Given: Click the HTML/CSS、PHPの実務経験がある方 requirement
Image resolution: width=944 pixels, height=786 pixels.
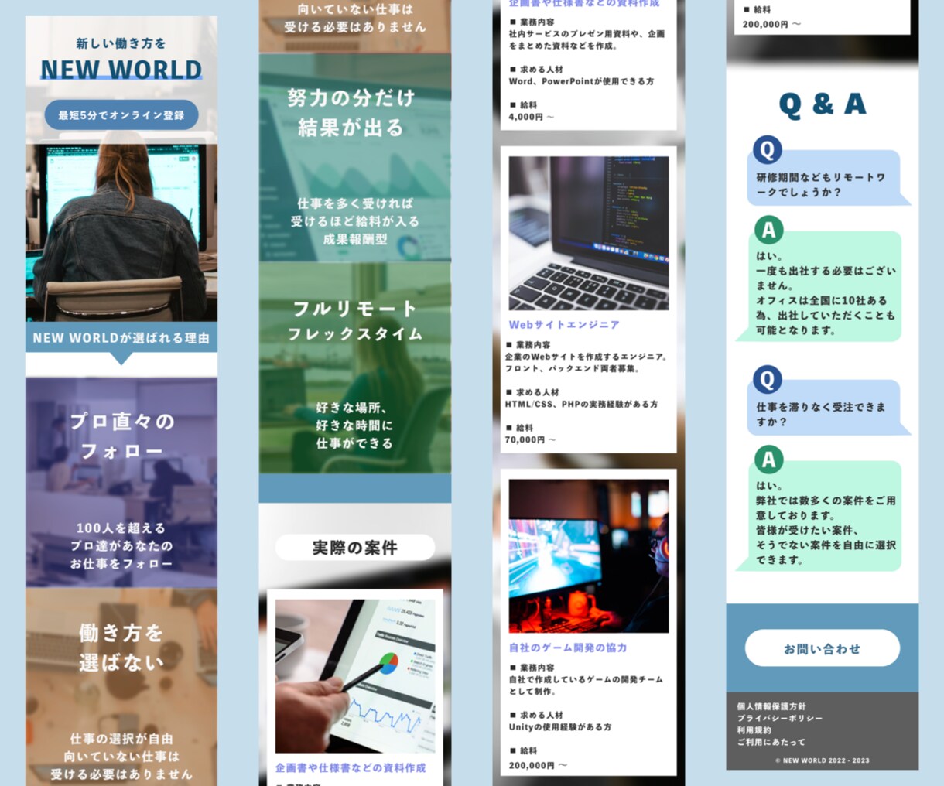Looking at the screenshot, I should [581, 404].
